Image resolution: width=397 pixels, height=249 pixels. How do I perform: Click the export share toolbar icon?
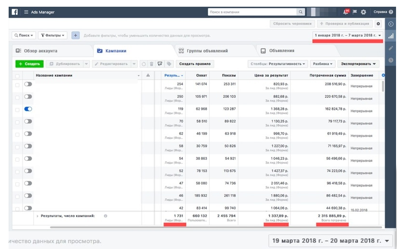[160, 64]
